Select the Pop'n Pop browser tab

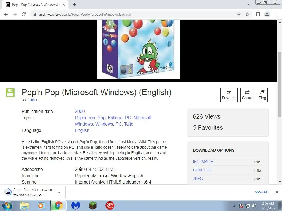[x=35, y=5]
